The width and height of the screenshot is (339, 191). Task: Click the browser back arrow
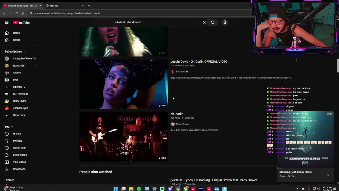pos(4,13)
